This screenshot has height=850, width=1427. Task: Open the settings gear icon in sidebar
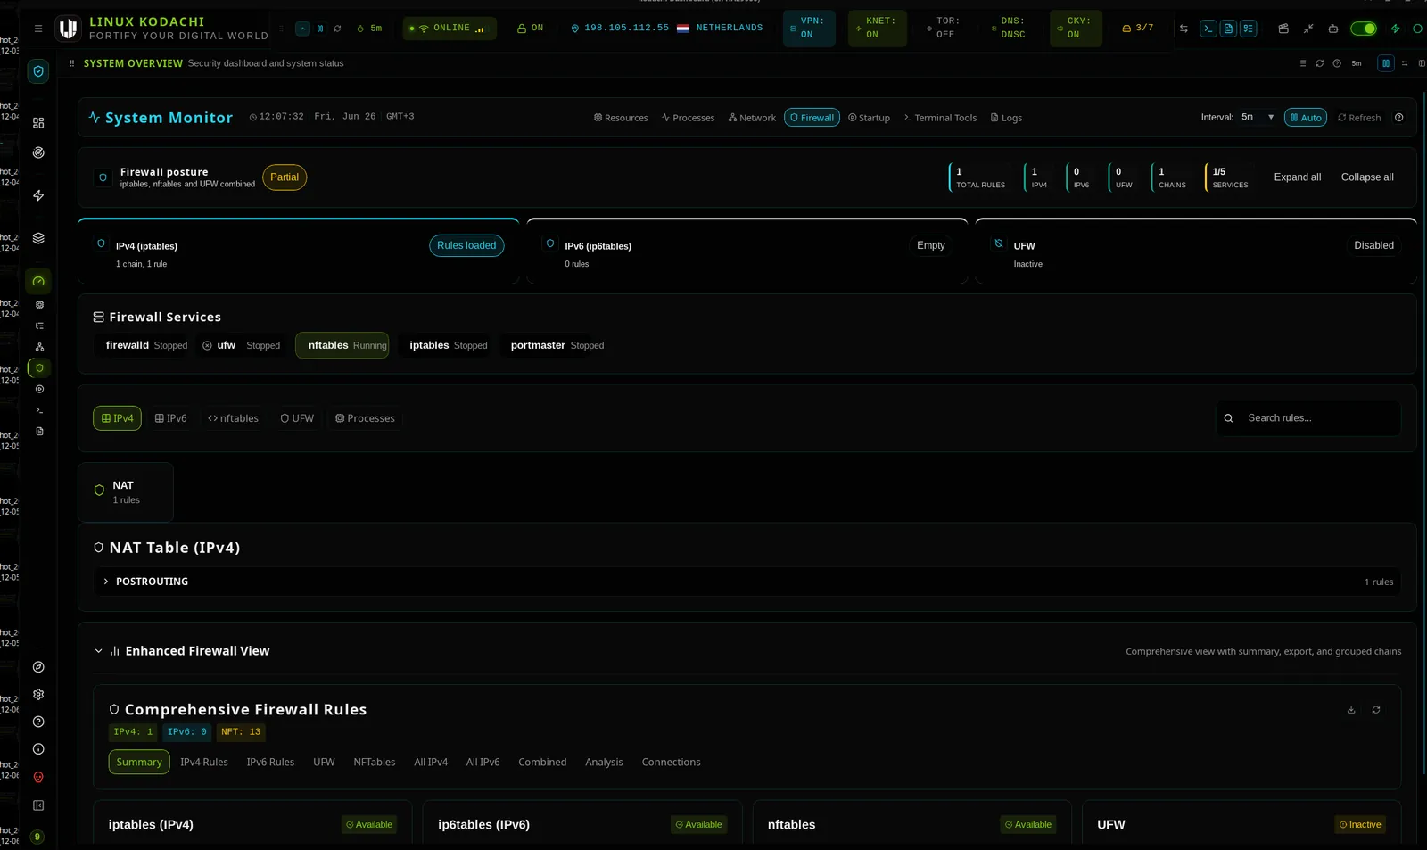[x=38, y=694]
